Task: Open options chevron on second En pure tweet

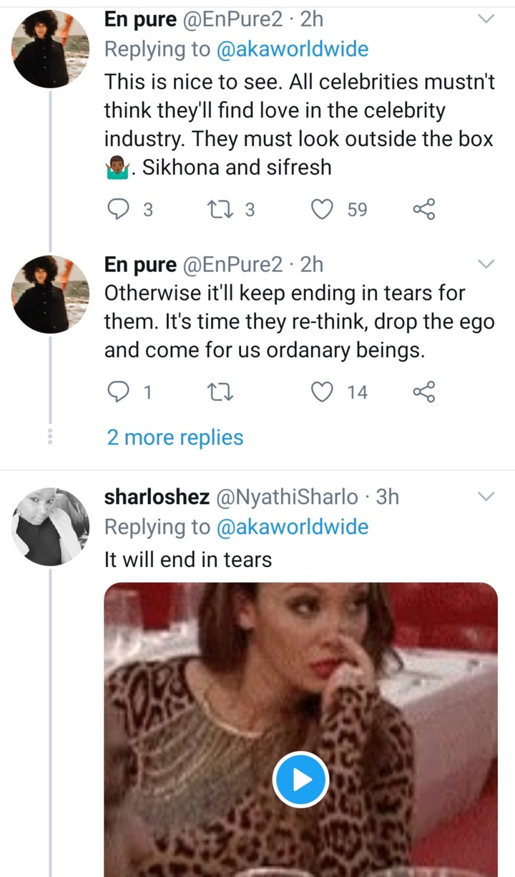Action: 486,265
